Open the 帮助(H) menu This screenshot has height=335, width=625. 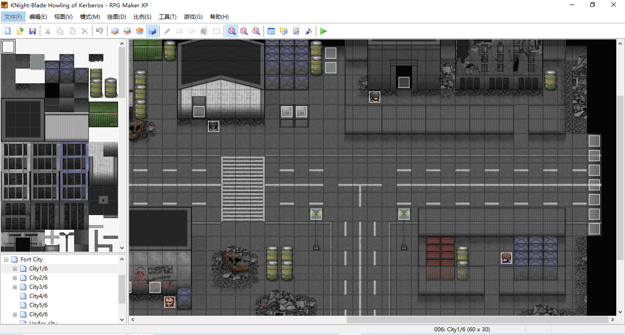219,17
